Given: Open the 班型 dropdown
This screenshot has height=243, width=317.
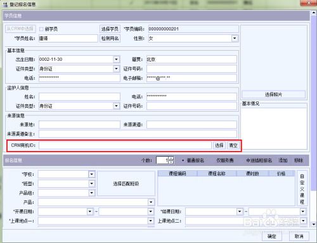Looking at the screenshot, I should (92, 183).
